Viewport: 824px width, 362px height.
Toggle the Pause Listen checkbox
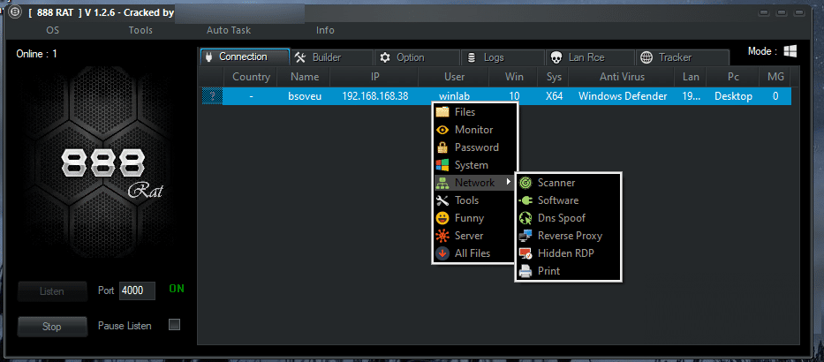point(174,325)
